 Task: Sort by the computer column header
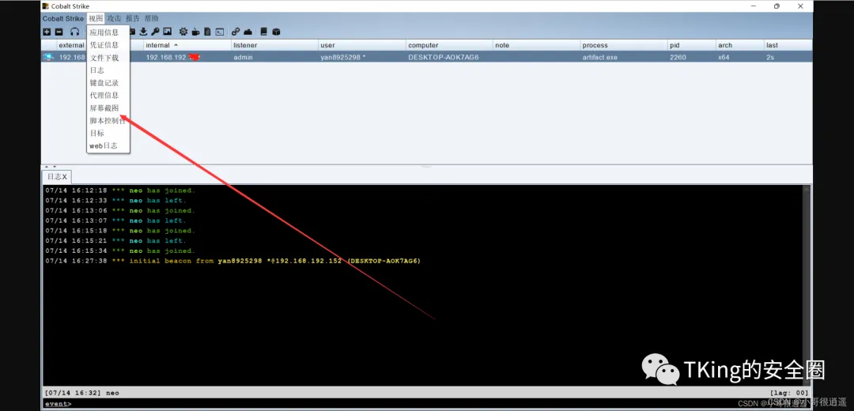click(x=449, y=45)
